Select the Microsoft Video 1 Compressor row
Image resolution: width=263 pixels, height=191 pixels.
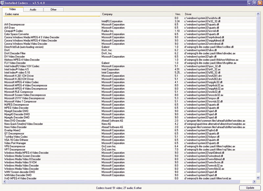130,101
